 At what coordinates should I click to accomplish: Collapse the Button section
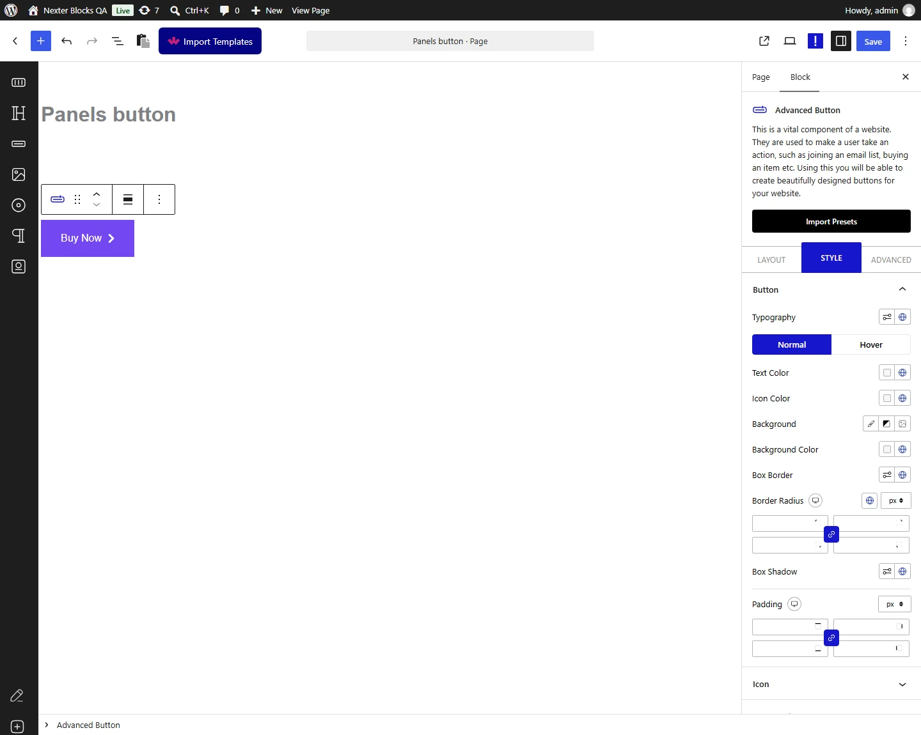[x=831, y=290]
